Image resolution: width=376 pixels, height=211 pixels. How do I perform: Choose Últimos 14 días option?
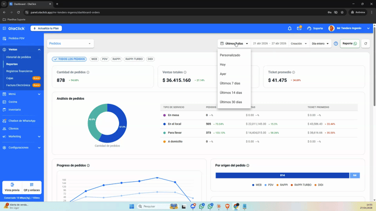click(x=234, y=93)
